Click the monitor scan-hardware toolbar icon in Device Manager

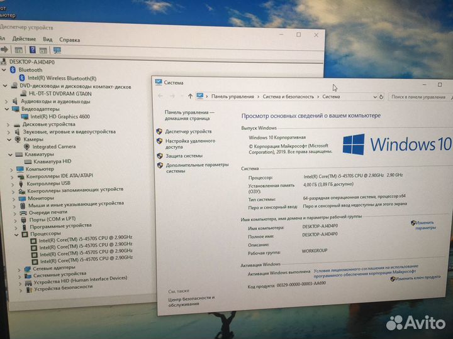[57, 50]
